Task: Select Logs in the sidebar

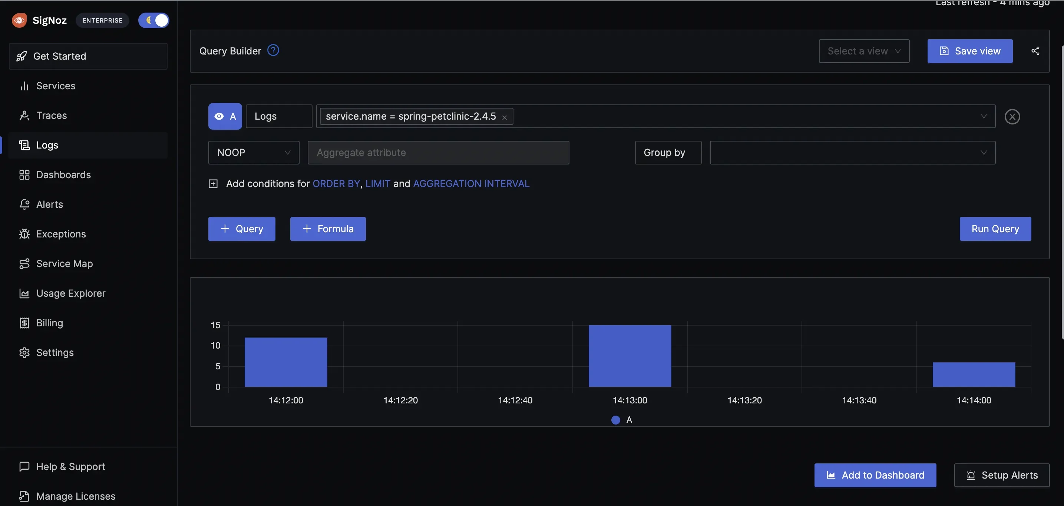Action: point(88,145)
